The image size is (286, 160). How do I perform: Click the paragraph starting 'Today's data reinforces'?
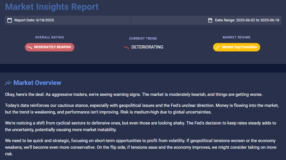(x=142, y=109)
